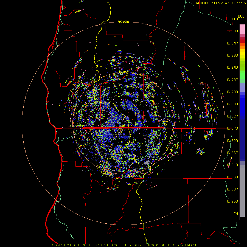Pick the lavender segment of the color bar

pyautogui.click(x=242, y=87)
